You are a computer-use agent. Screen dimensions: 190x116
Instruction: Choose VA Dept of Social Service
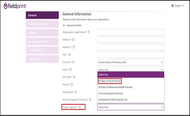click(131, 81)
